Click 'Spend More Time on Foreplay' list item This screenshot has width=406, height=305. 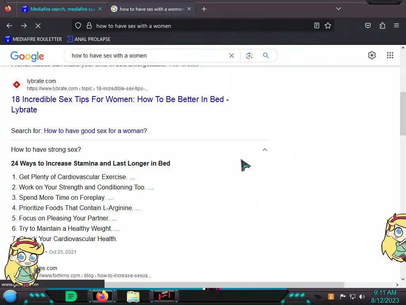click(x=62, y=198)
